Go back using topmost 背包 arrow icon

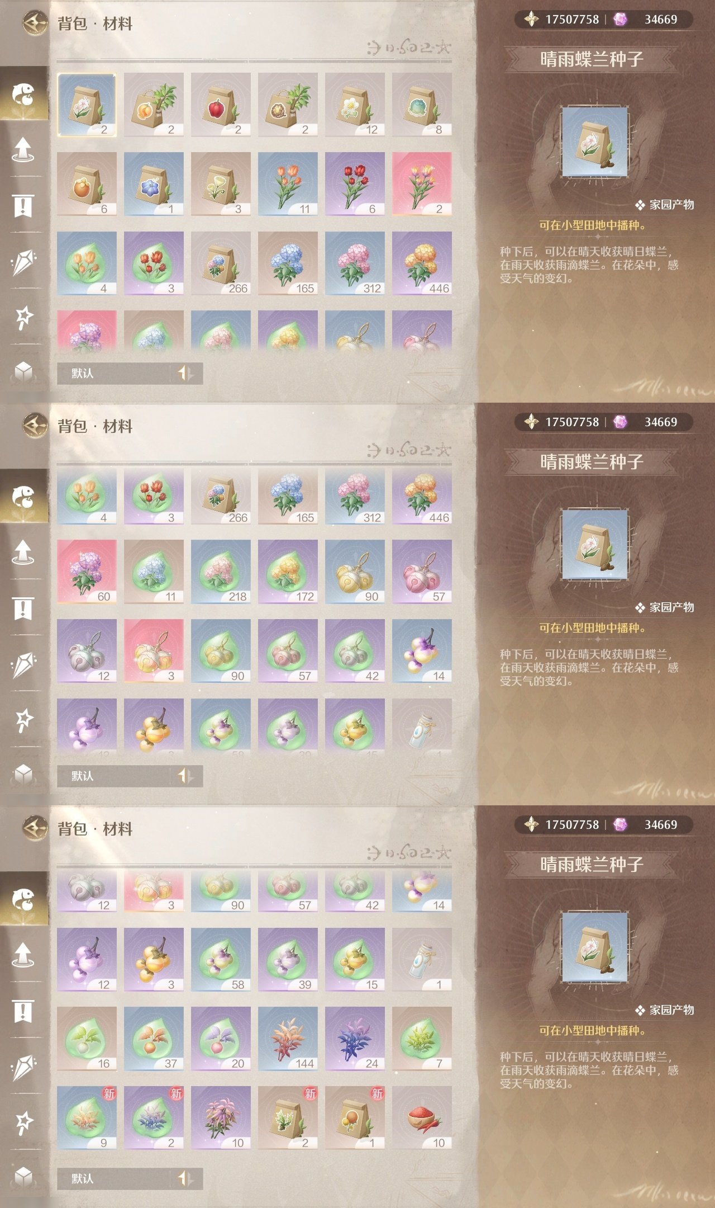[x=35, y=23]
